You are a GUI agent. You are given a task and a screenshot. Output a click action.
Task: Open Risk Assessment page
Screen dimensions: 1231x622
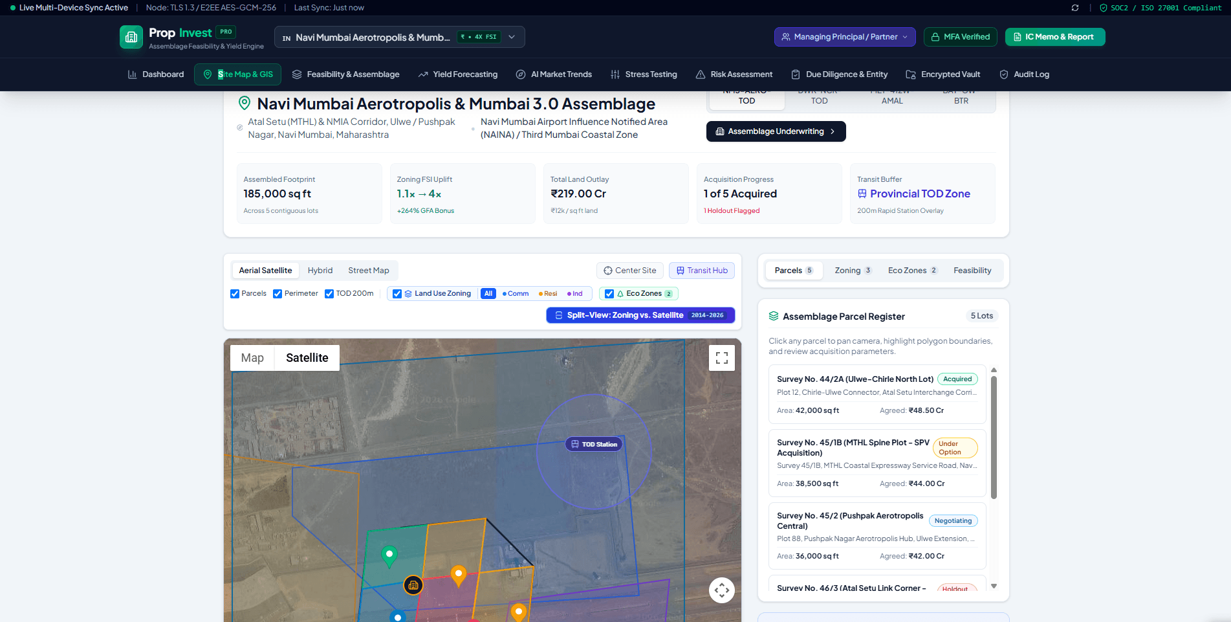click(734, 74)
